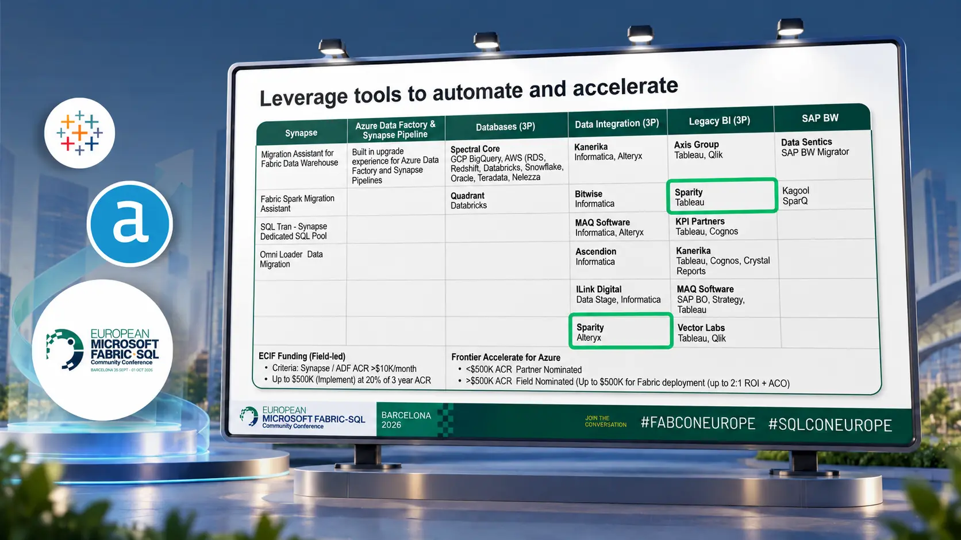The image size is (961, 540).
Task: Click the 'Databases (3P)' column header
Action: pos(506,127)
